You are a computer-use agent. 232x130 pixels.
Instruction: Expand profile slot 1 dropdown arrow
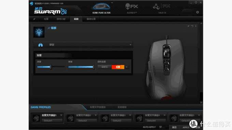click(x=61, y=115)
